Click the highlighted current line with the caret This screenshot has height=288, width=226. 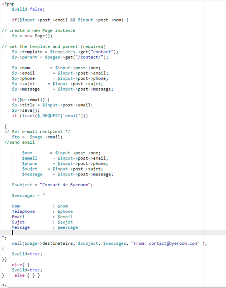tap(113, 233)
